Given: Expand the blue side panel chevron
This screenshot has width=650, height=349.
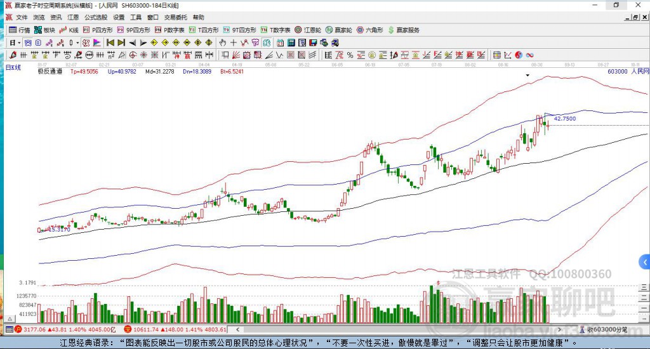Looking at the screenshot, I should point(645,262).
